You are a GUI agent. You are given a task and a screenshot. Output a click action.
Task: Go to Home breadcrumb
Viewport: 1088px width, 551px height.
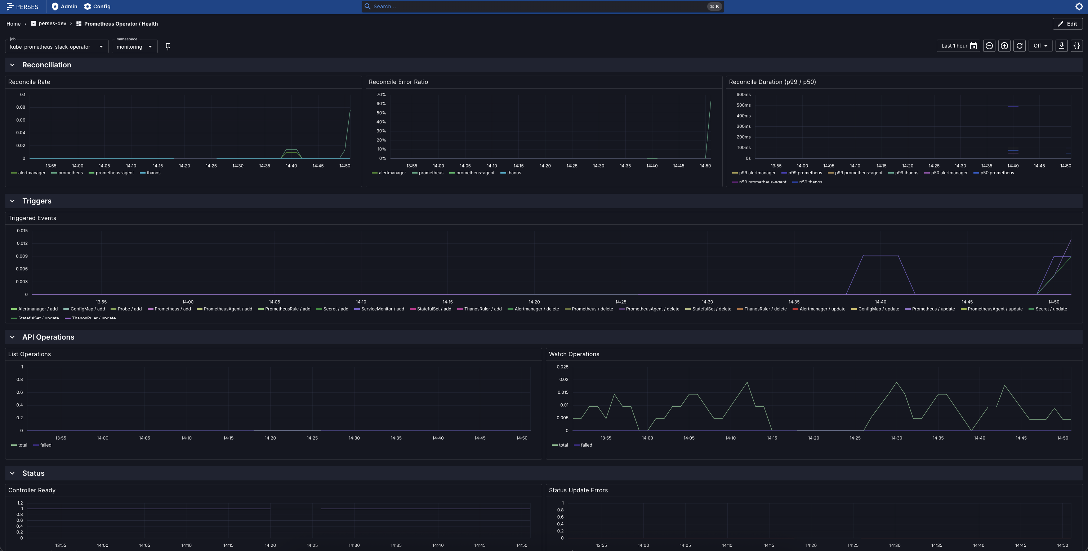click(14, 24)
